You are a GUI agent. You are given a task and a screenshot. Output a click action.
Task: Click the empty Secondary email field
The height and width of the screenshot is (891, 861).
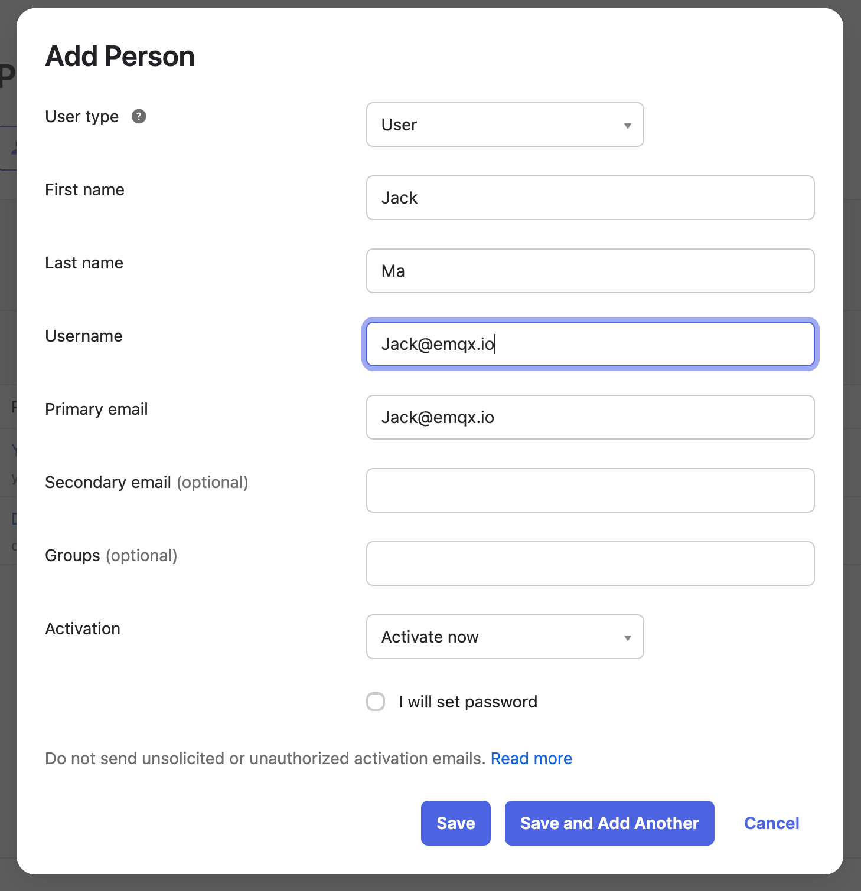[x=590, y=490]
